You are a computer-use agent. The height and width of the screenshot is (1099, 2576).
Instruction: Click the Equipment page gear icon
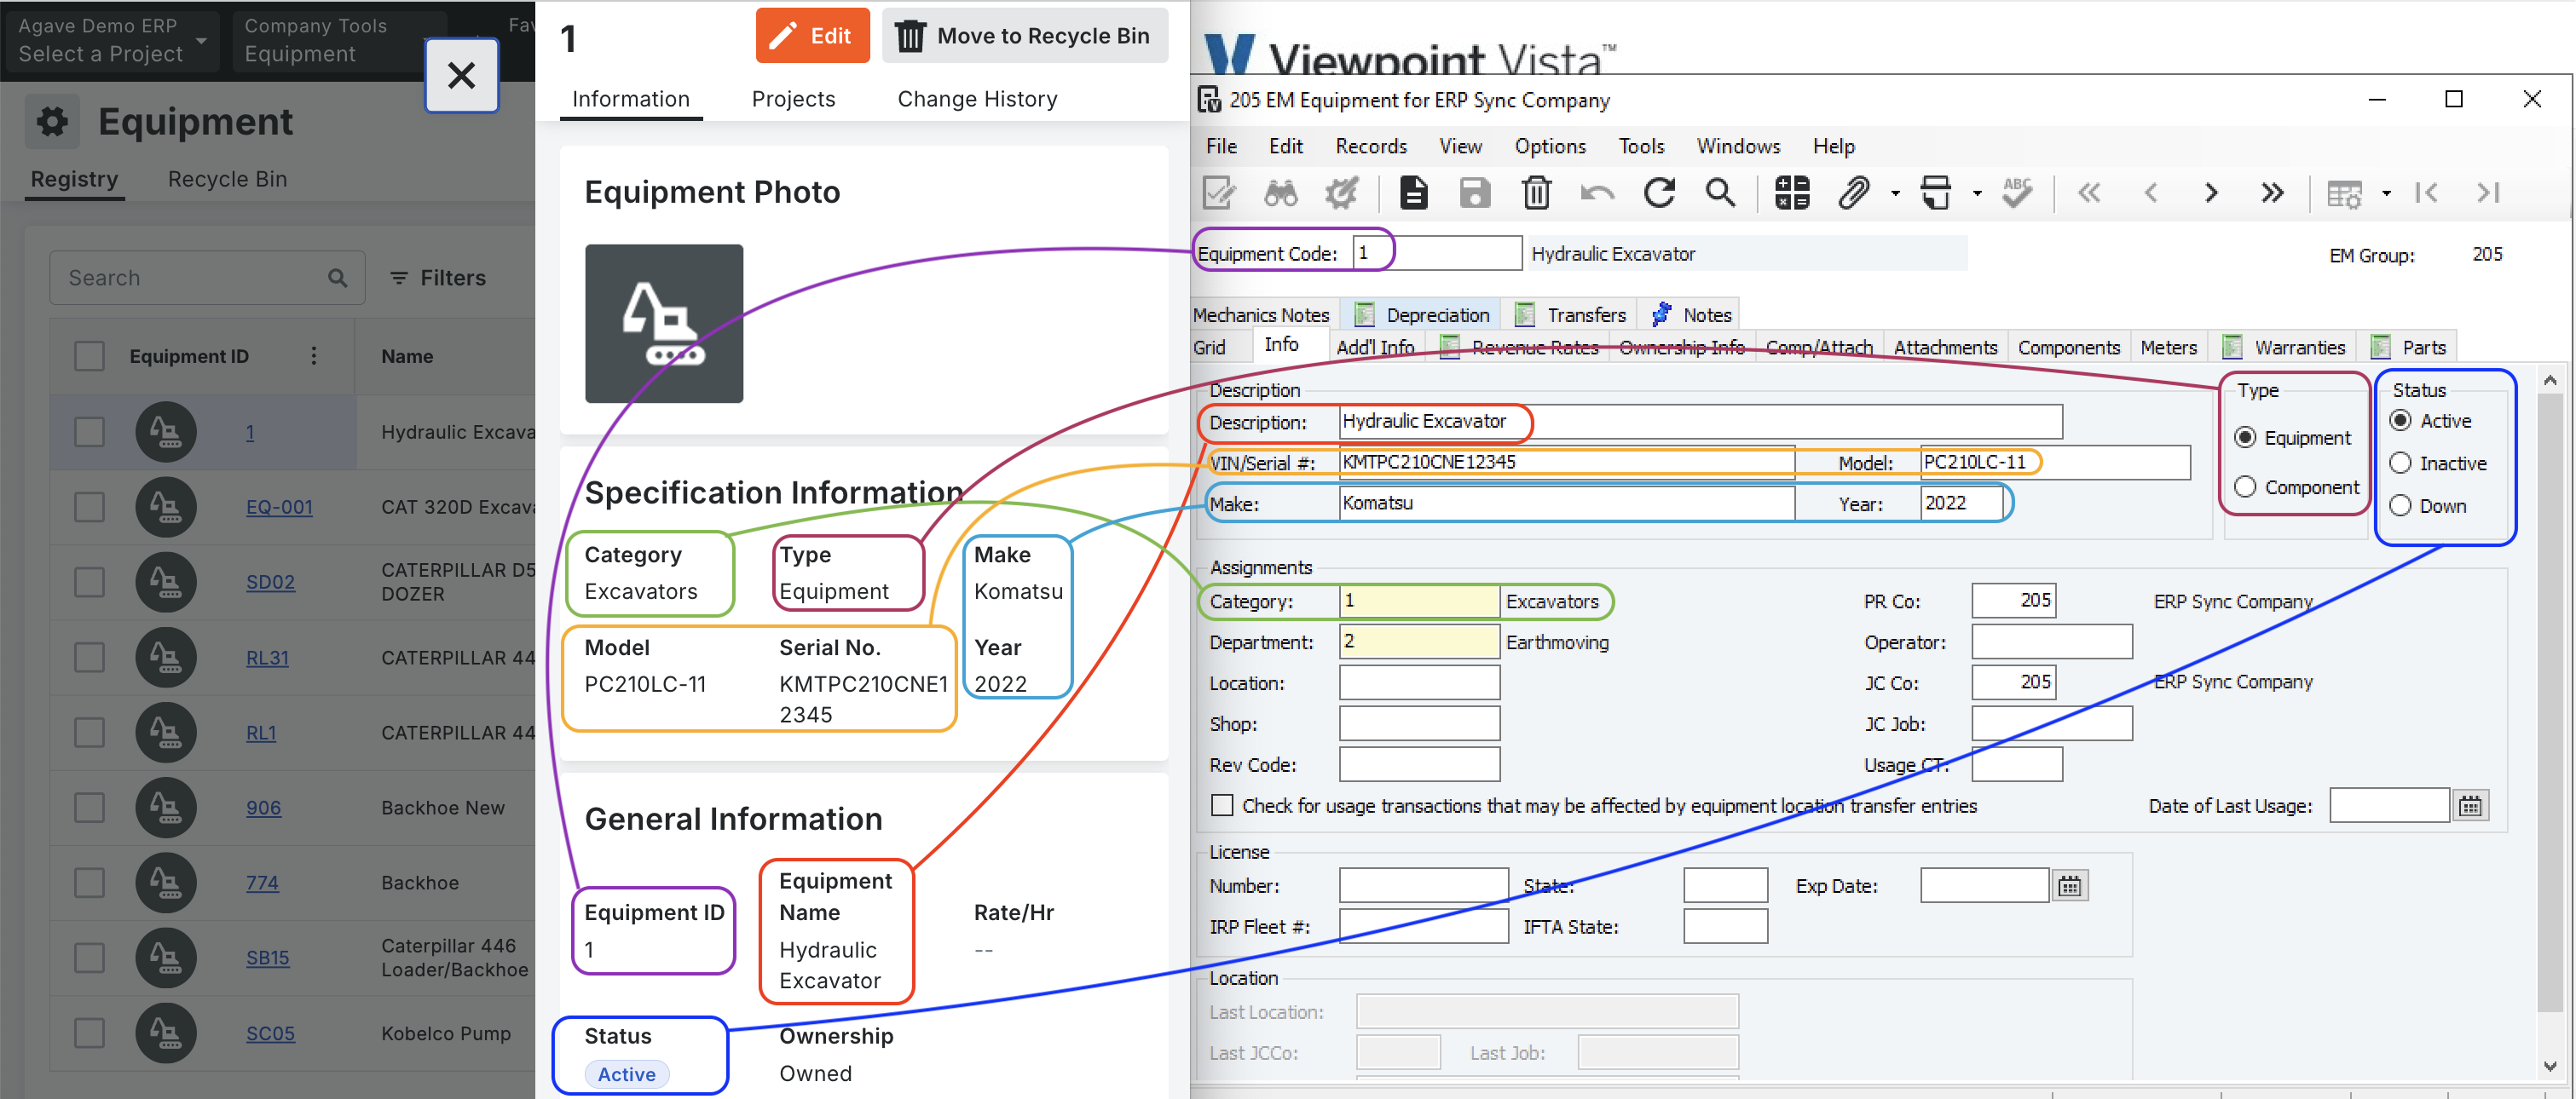click(53, 122)
